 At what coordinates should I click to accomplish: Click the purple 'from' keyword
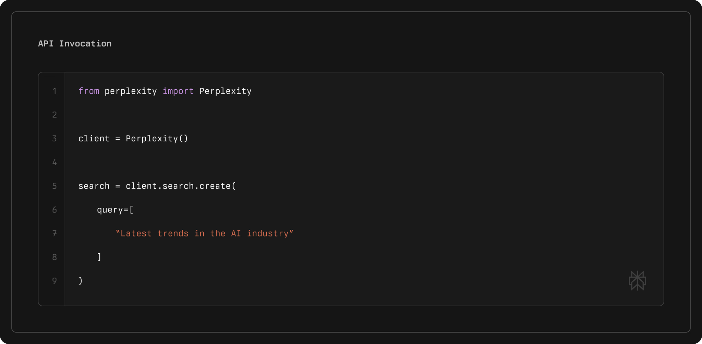pos(89,91)
